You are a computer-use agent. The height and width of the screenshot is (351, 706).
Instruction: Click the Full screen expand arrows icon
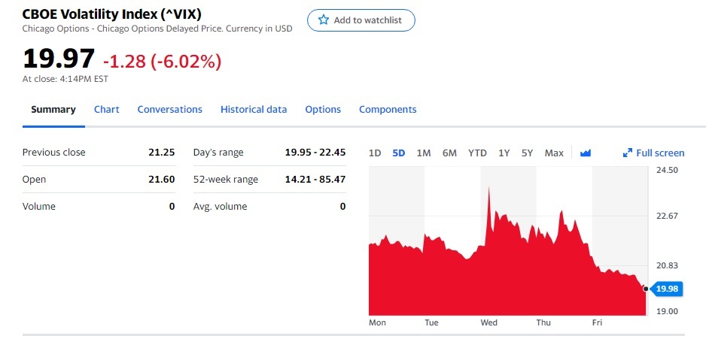[628, 153]
